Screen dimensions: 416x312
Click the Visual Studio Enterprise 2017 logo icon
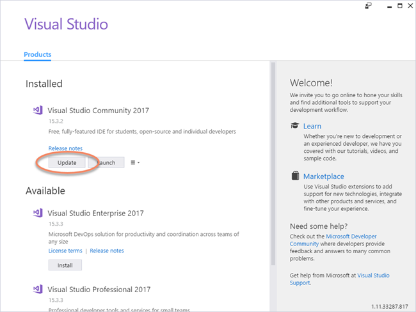(x=38, y=213)
